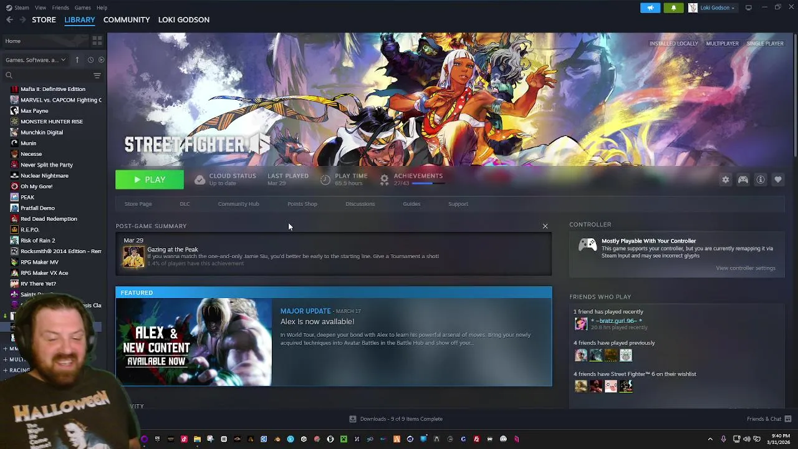Open the Help menu
Screen dimensions: 798x449
(102, 7)
